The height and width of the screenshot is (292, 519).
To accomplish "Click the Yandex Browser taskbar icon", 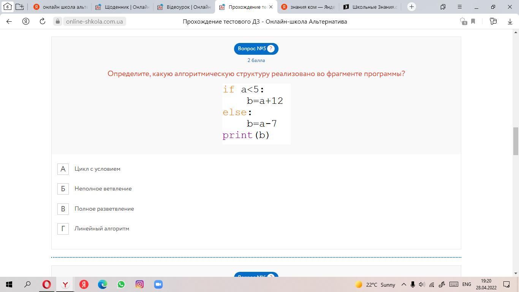I will coord(65,284).
